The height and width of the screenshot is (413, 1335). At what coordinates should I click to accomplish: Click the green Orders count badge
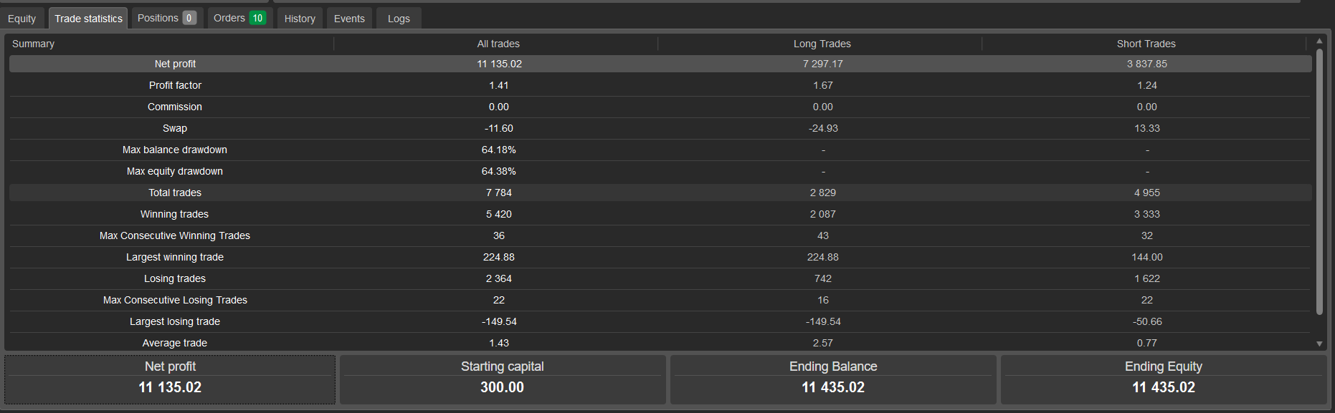257,18
